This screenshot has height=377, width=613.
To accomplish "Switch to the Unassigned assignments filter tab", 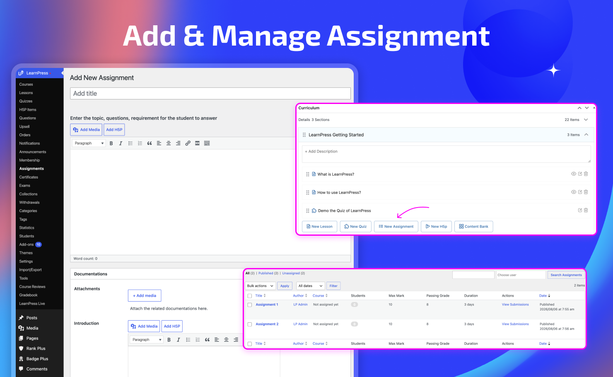I will (x=291, y=273).
